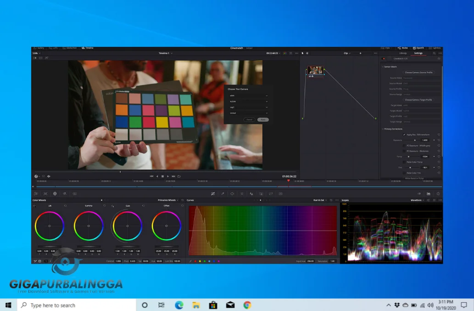This screenshot has width=474, height=311.
Task: Click Choose Camera Source Profile
Action: click(x=419, y=72)
